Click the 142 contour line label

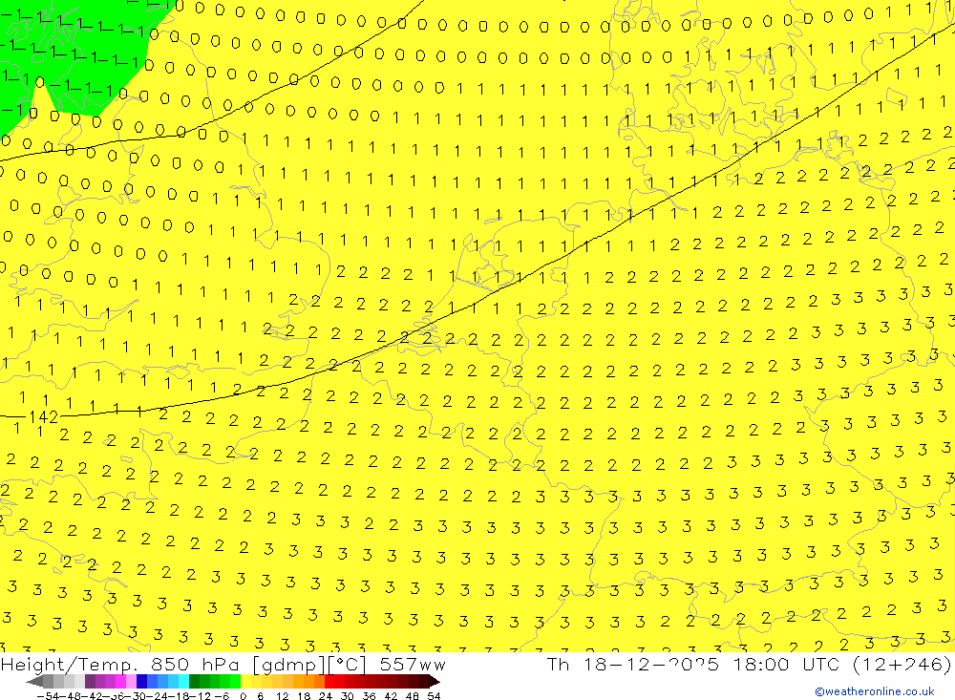click(x=43, y=416)
